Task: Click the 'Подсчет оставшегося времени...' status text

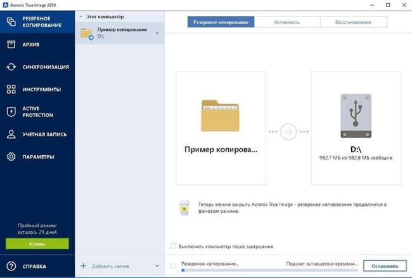Action: (322, 263)
